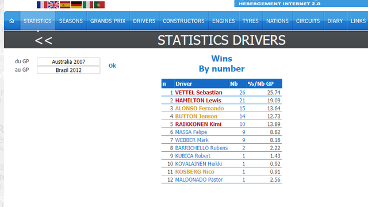Choose the Italian flag language

tap(88, 5)
